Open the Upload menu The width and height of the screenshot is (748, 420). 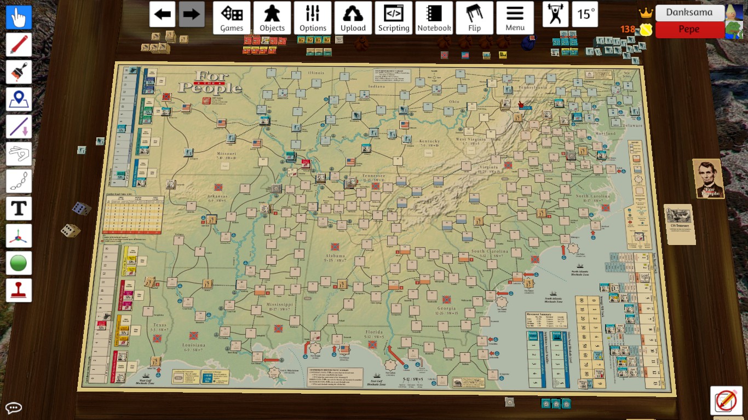click(x=353, y=18)
